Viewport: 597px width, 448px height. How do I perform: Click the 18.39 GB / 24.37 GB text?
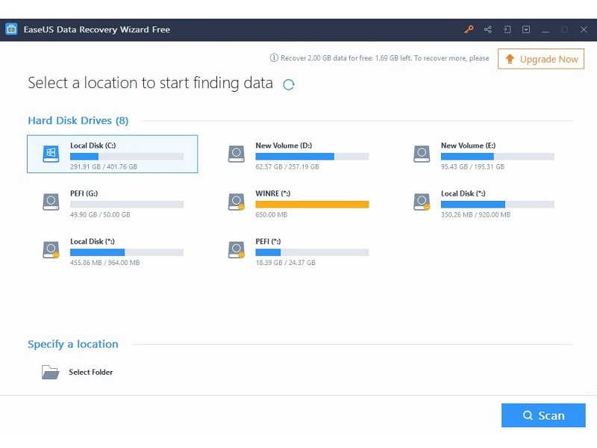pyautogui.click(x=286, y=263)
